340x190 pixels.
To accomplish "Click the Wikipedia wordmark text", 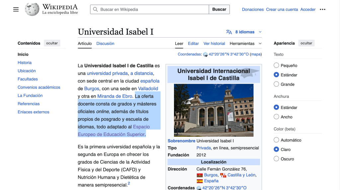I will (60, 7).
